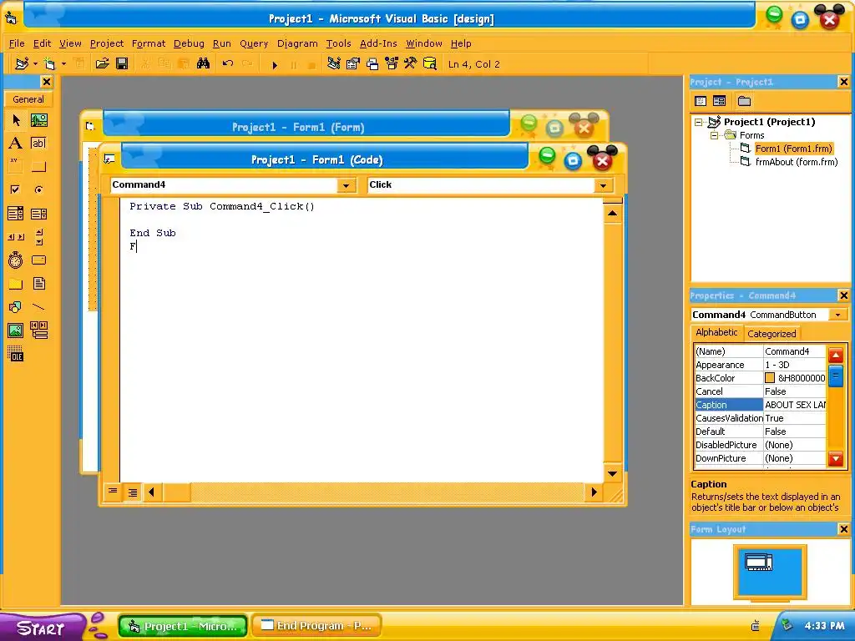This screenshot has height=641, width=855.
Task: Open Object Browser from the toolbar
Action: pos(392,63)
